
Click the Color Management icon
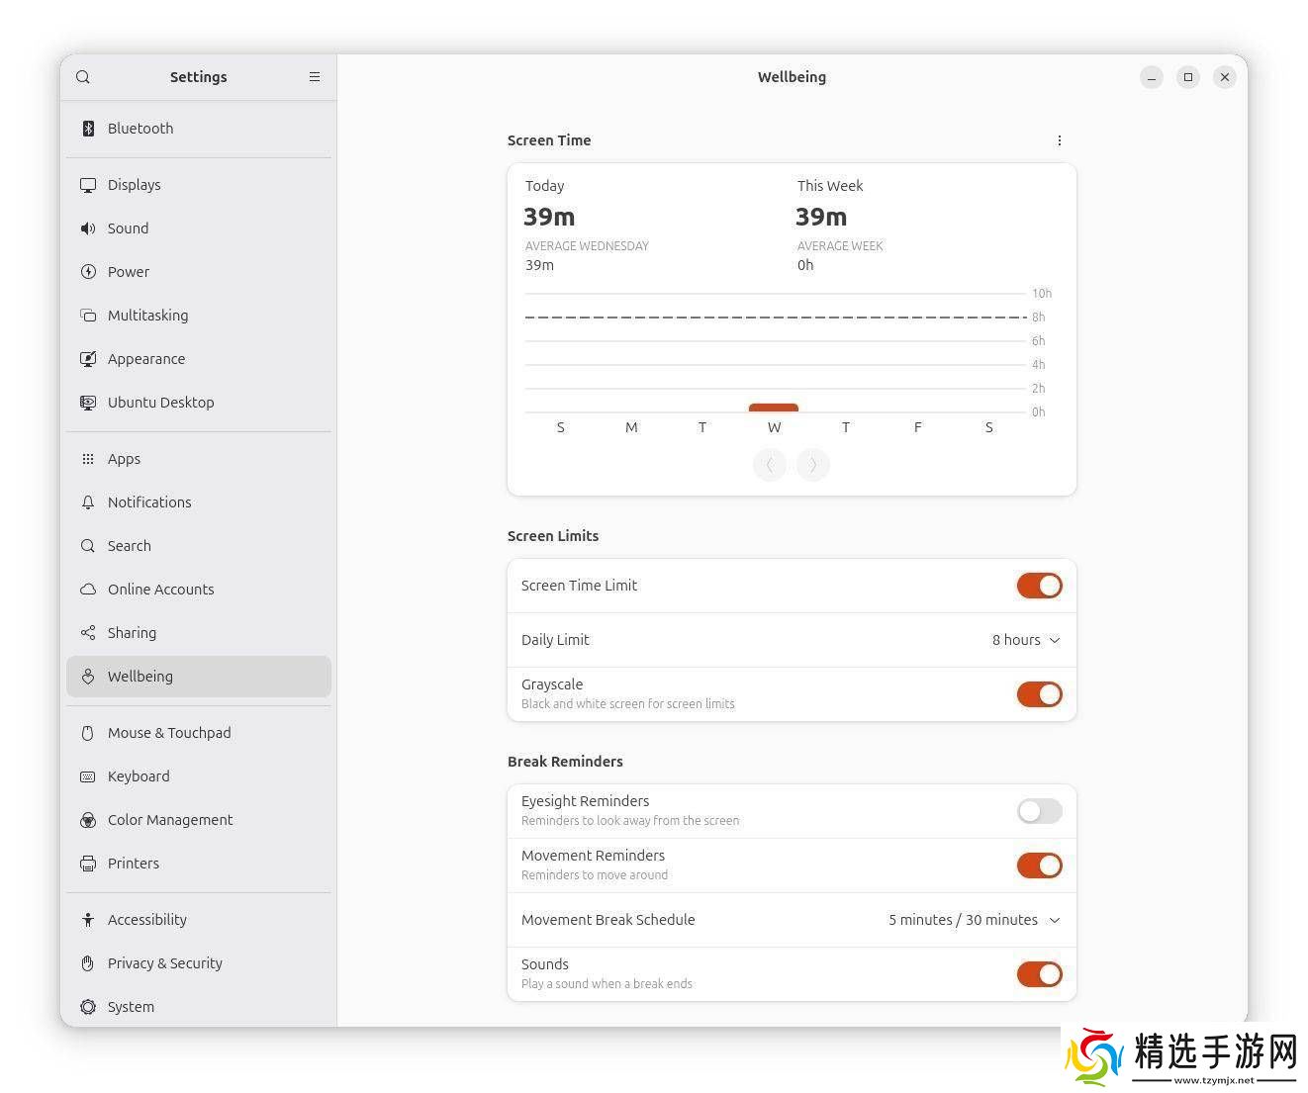click(88, 820)
